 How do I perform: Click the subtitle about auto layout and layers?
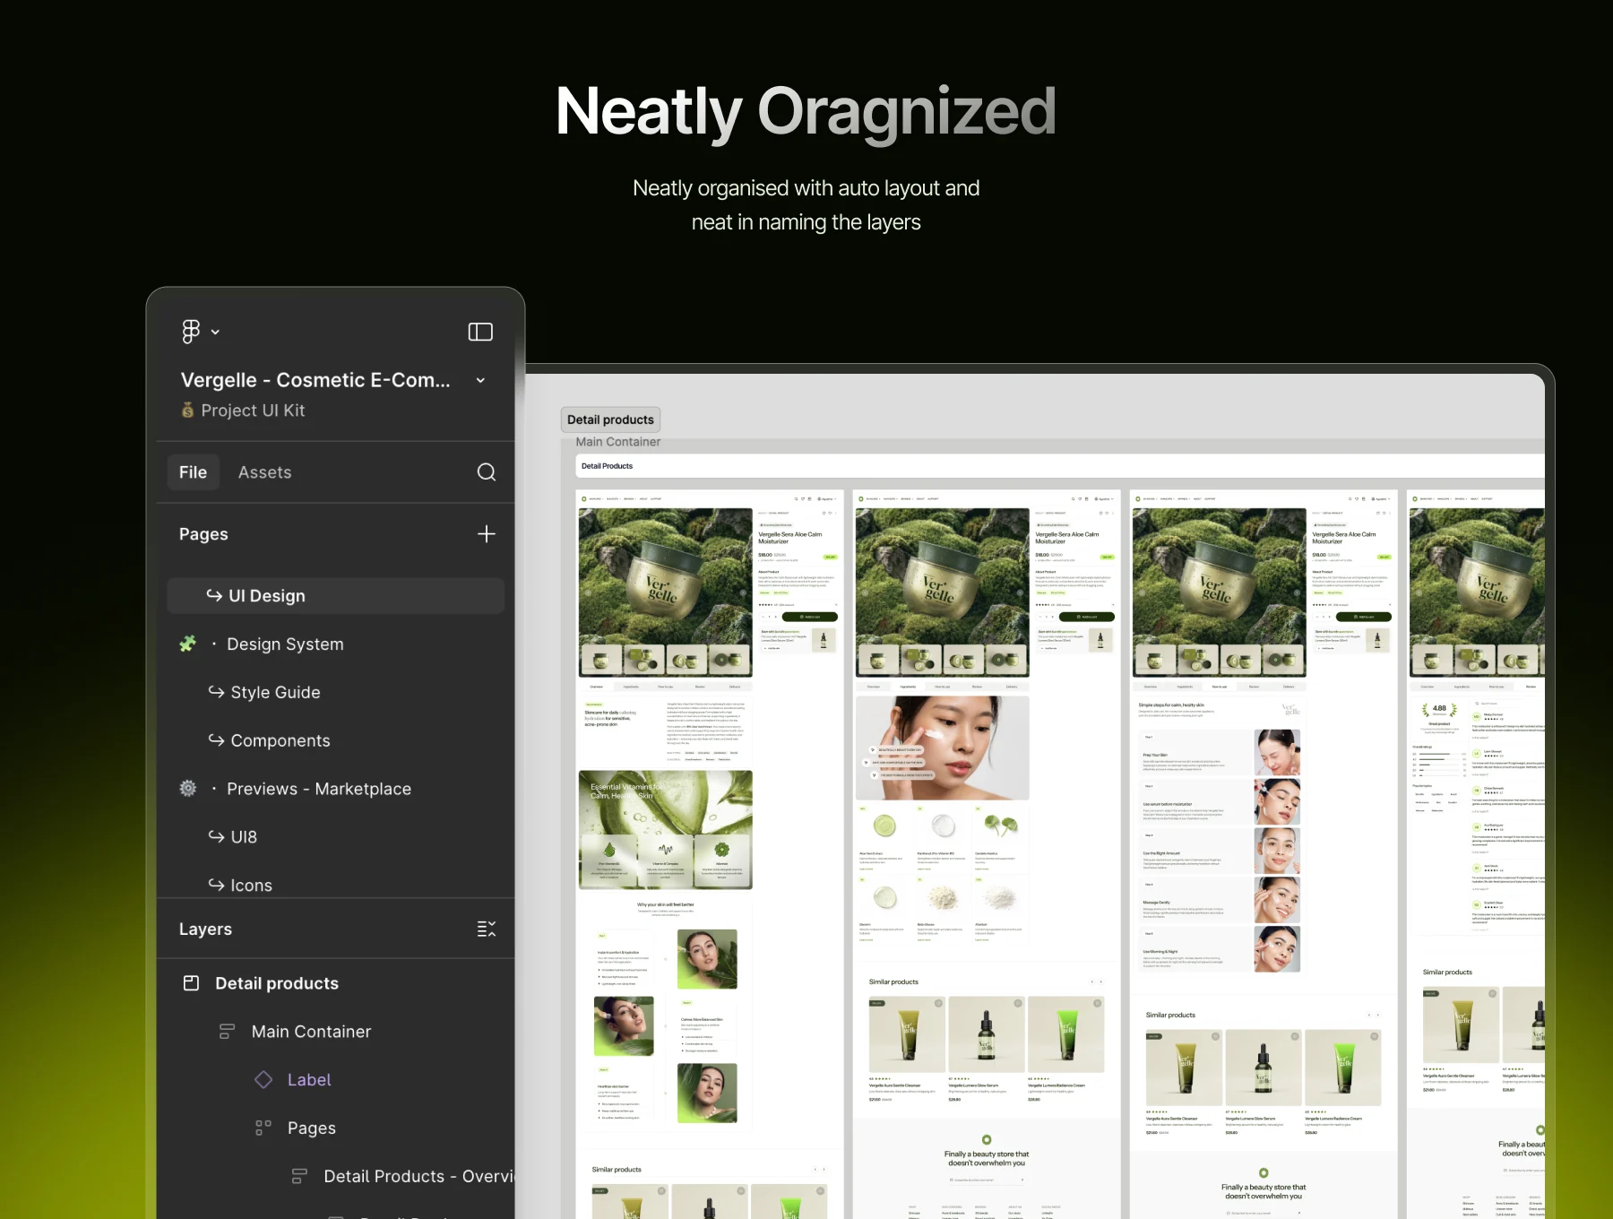(806, 205)
